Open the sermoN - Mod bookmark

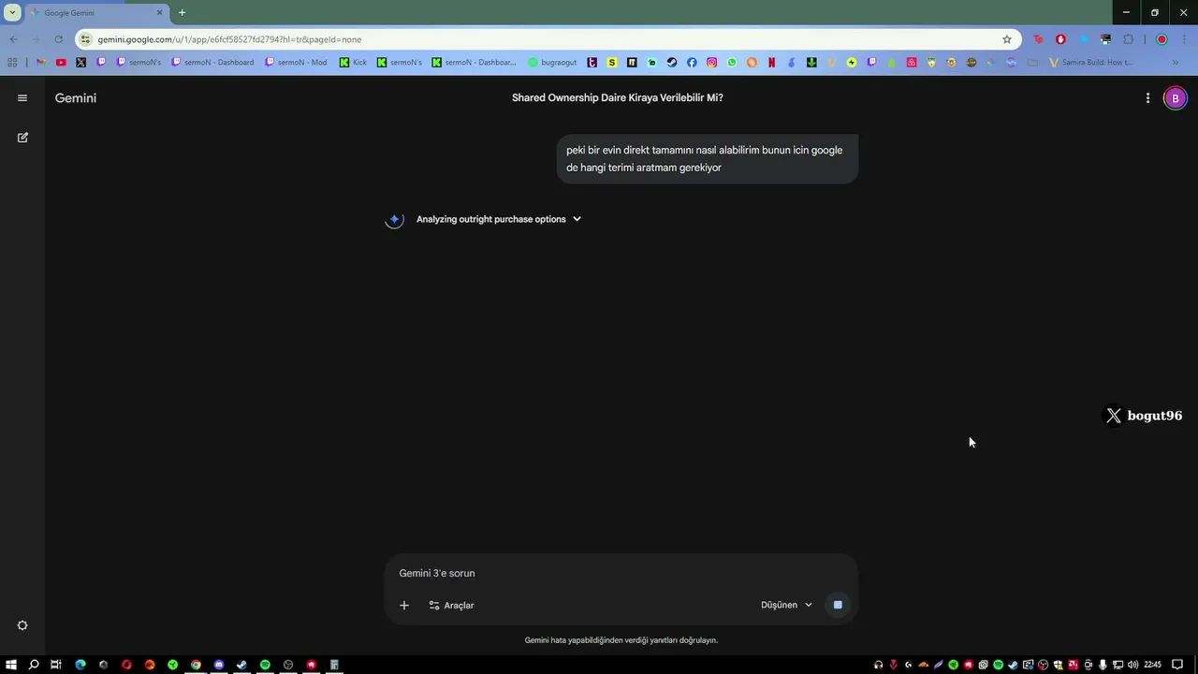(x=296, y=63)
